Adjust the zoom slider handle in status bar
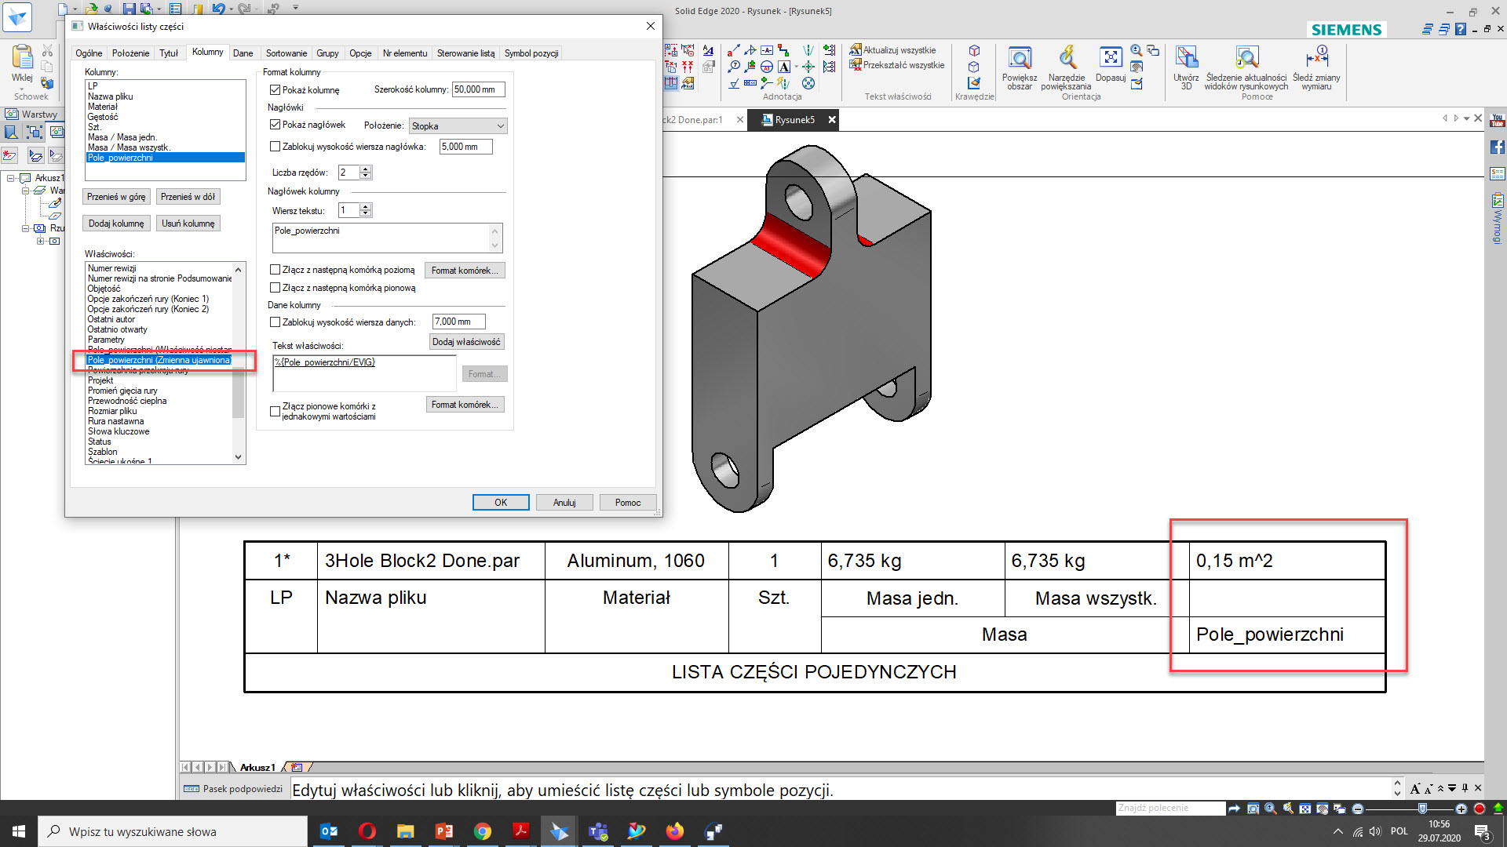Image resolution: width=1507 pixels, height=847 pixels. [1422, 809]
